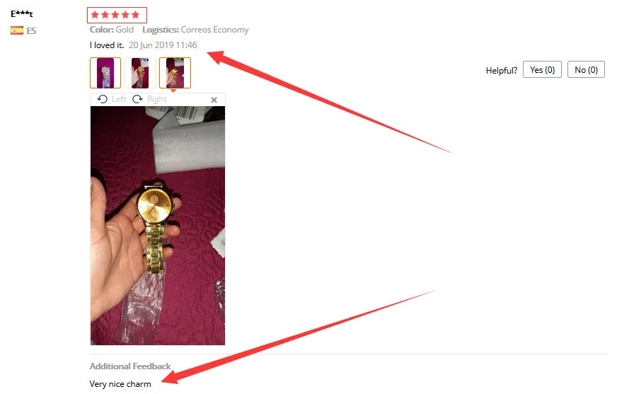Open the first review photo thumbnail

click(105, 73)
